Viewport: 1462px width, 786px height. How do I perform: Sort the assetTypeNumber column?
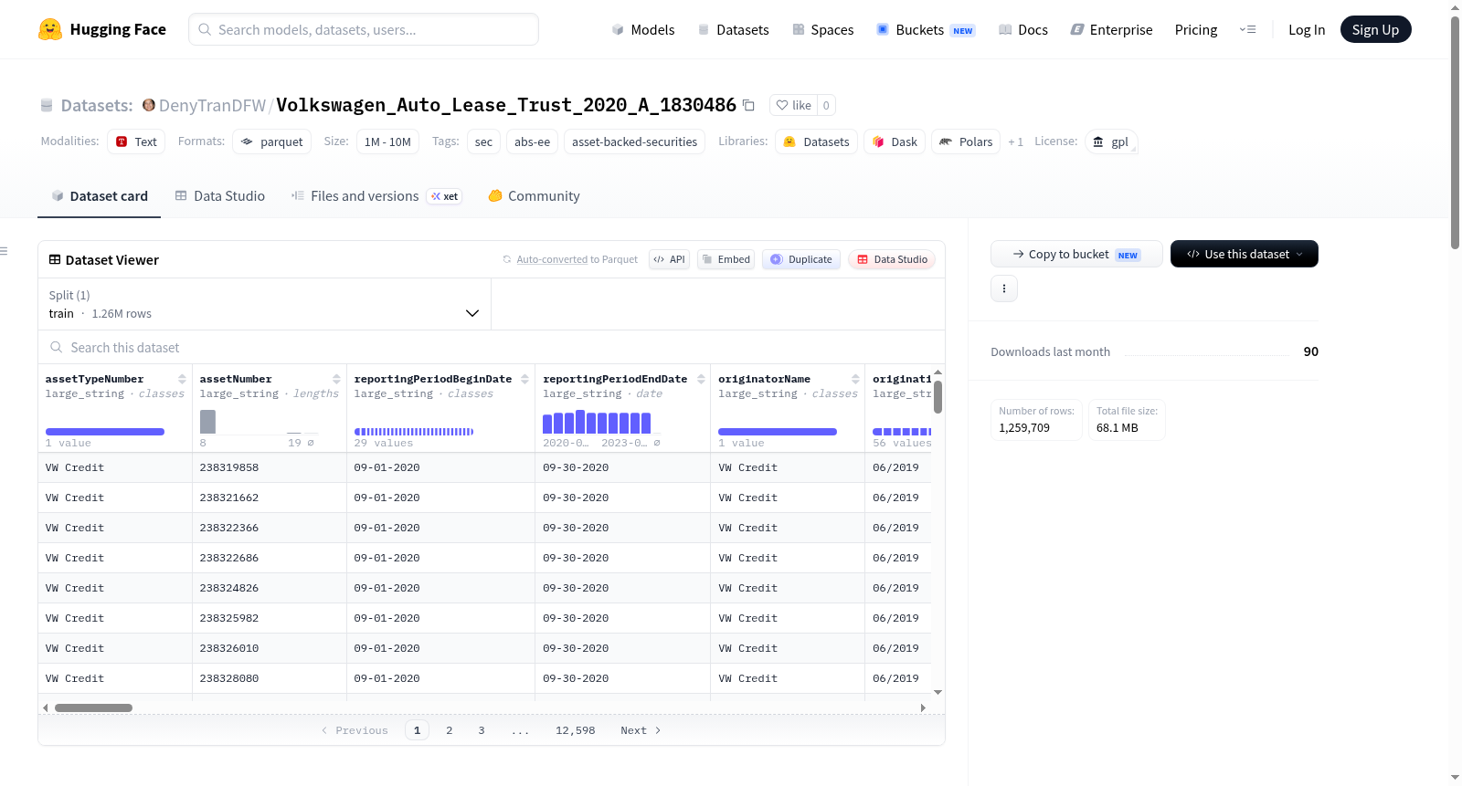[x=182, y=379]
